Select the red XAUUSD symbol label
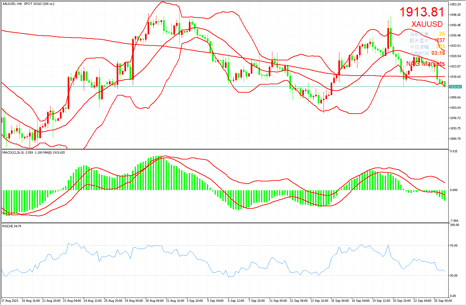 pos(427,24)
